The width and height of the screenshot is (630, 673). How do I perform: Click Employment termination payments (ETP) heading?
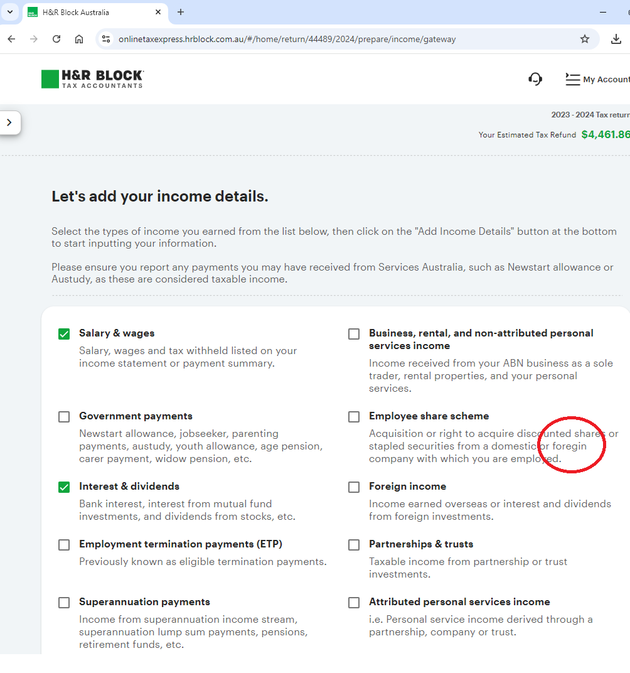[x=181, y=544]
